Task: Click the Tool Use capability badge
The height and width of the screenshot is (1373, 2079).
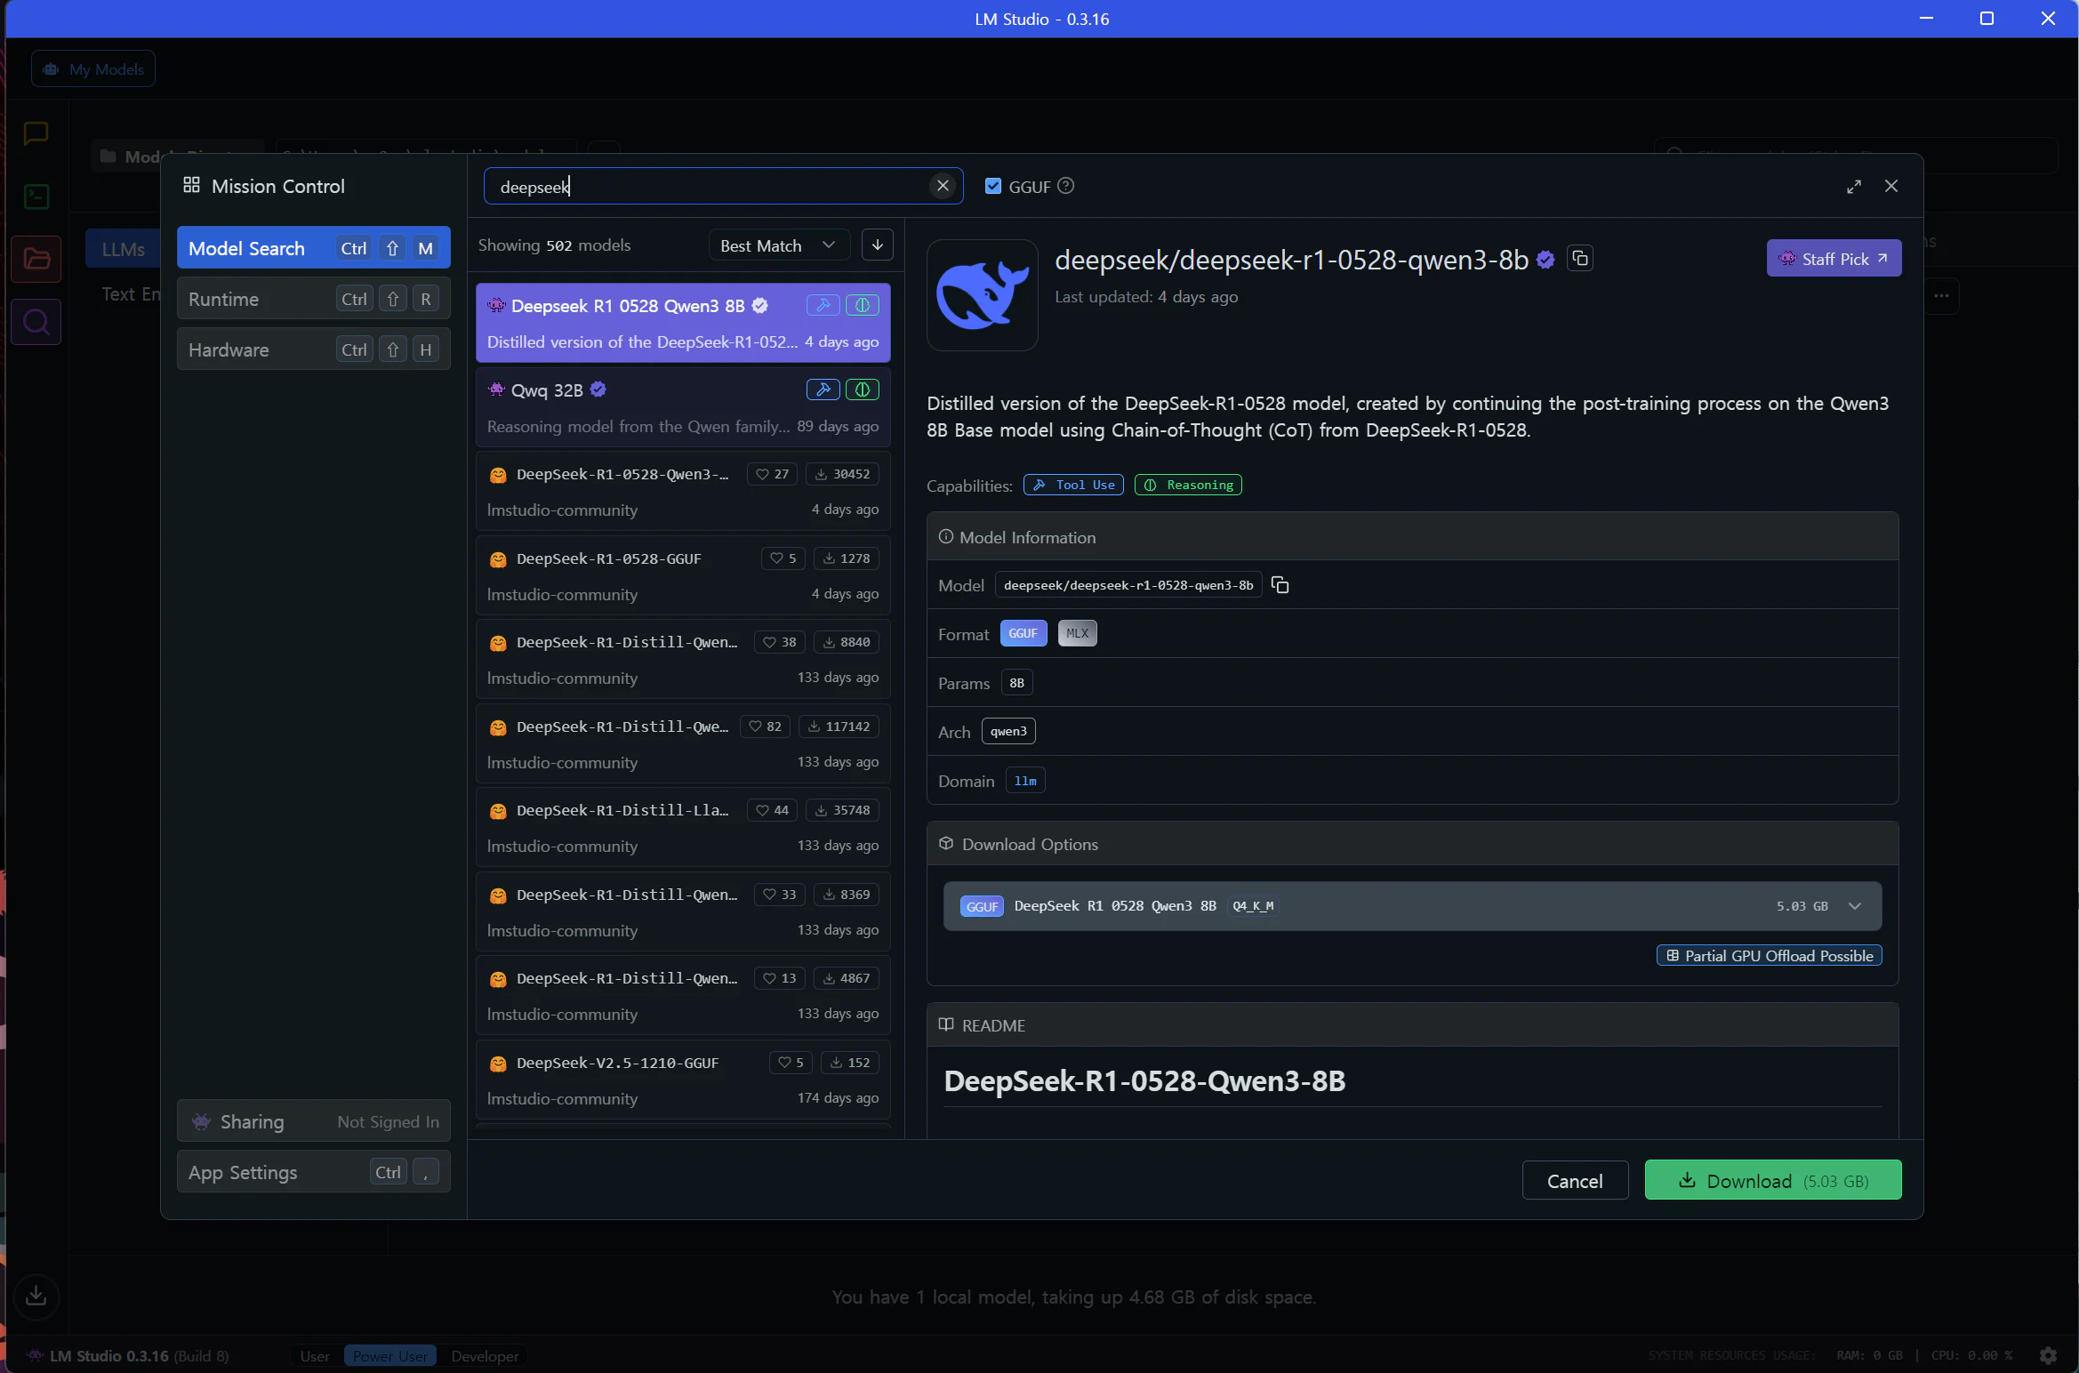Action: tap(1073, 485)
